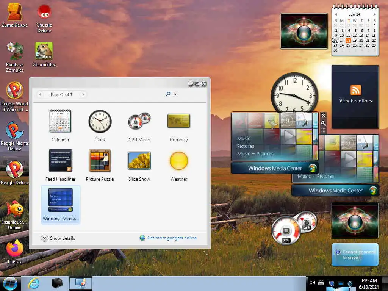This screenshot has height=291, width=388.
Task: Click the keyboard tray icon
Action: point(321,283)
